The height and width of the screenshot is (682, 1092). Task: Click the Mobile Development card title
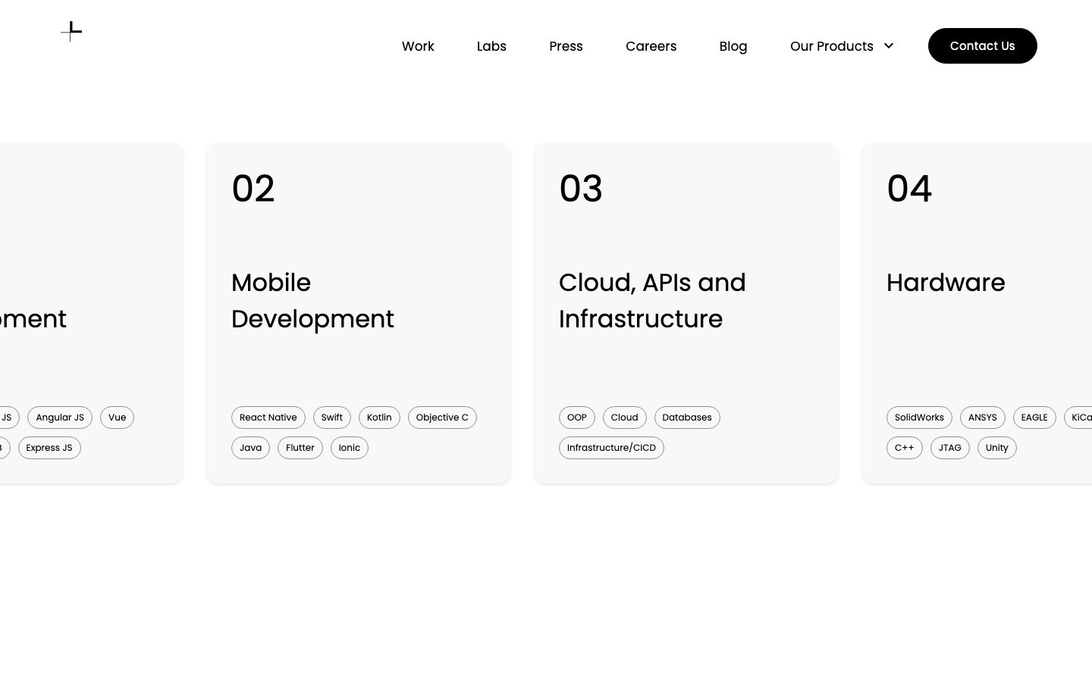[x=312, y=301]
